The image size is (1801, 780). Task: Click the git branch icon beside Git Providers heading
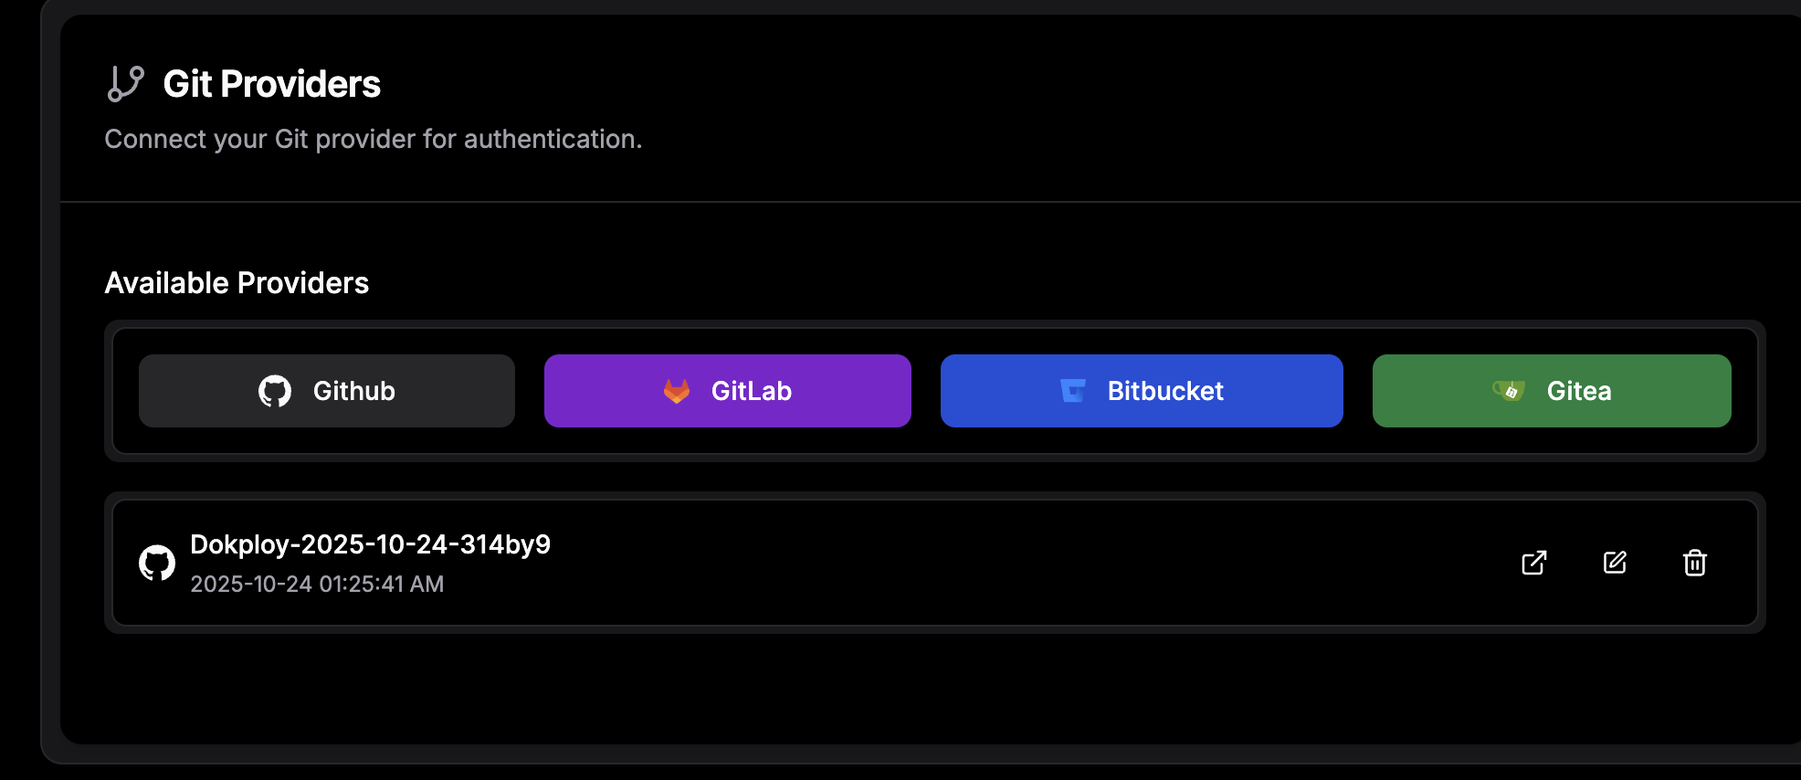(x=125, y=83)
